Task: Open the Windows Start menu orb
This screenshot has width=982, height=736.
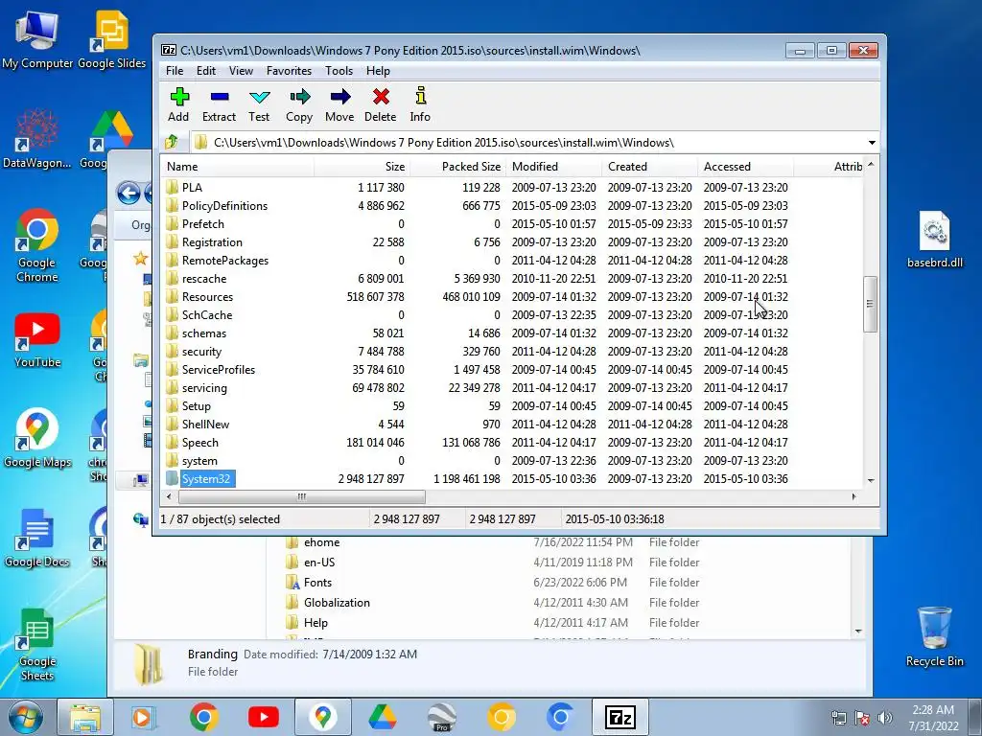Action: 26,717
